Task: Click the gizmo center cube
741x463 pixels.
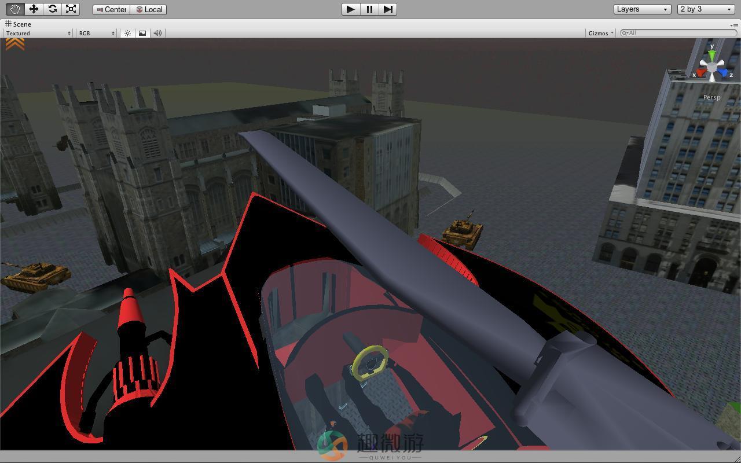Action: [x=712, y=68]
